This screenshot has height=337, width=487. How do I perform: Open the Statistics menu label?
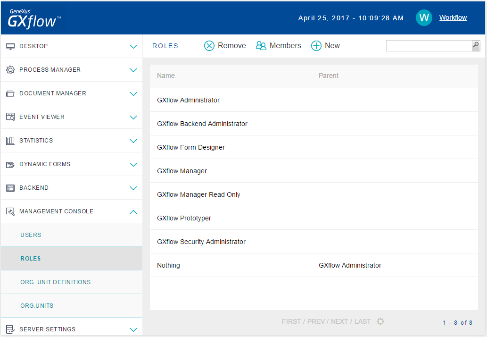click(x=36, y=141)
